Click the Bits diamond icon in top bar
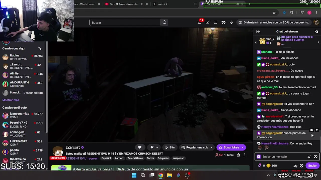 pos(231,22)
